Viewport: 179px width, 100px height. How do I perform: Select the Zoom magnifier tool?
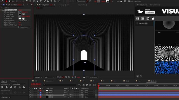[x=13, y=1]
